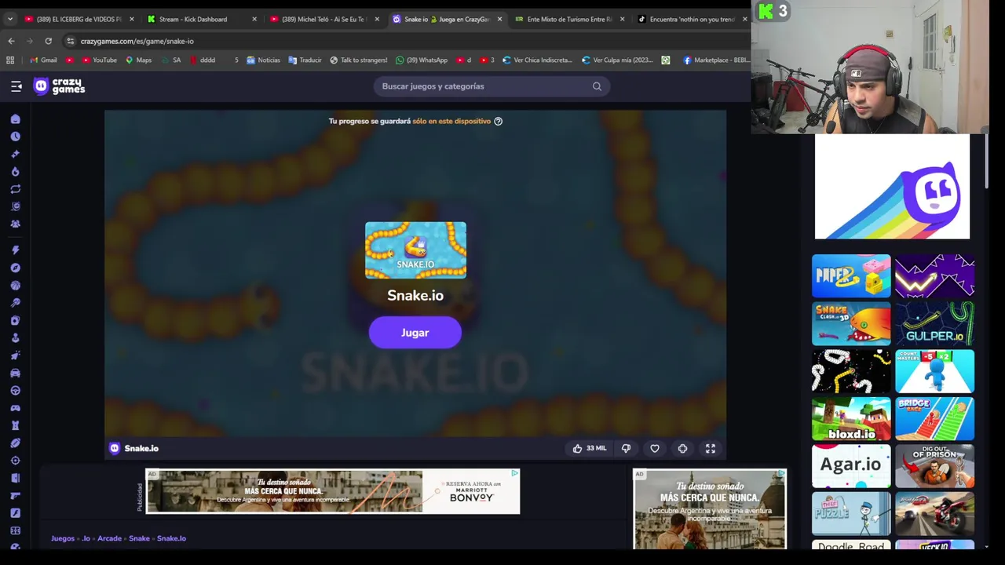Click the 'sólo en este dispositivo' link

451,121
